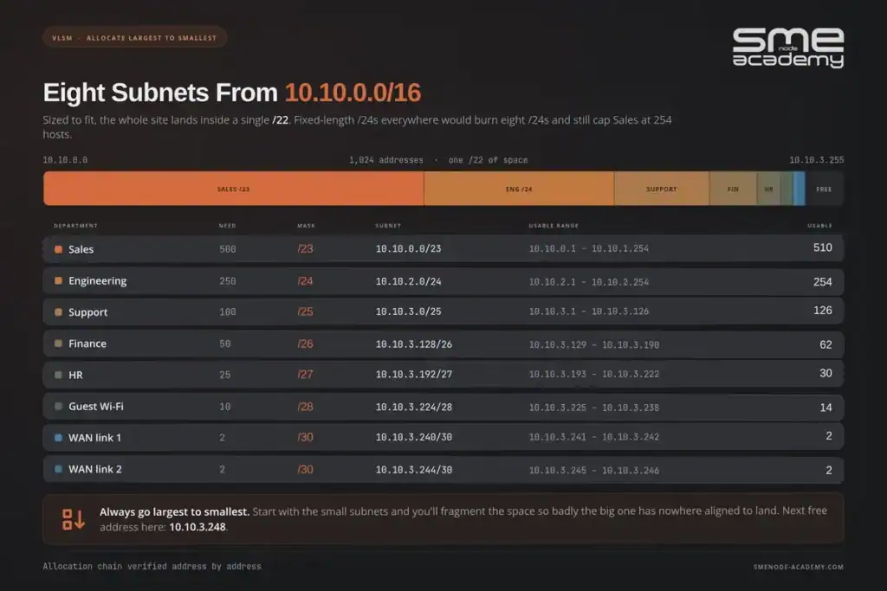The width and height of the screenshot is (887, 591).
Task: Select the SALES /23 bar segment
Action: point(234,189)
